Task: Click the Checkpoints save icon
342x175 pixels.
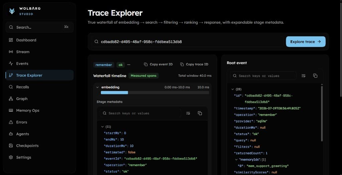Action: (11, 146)
